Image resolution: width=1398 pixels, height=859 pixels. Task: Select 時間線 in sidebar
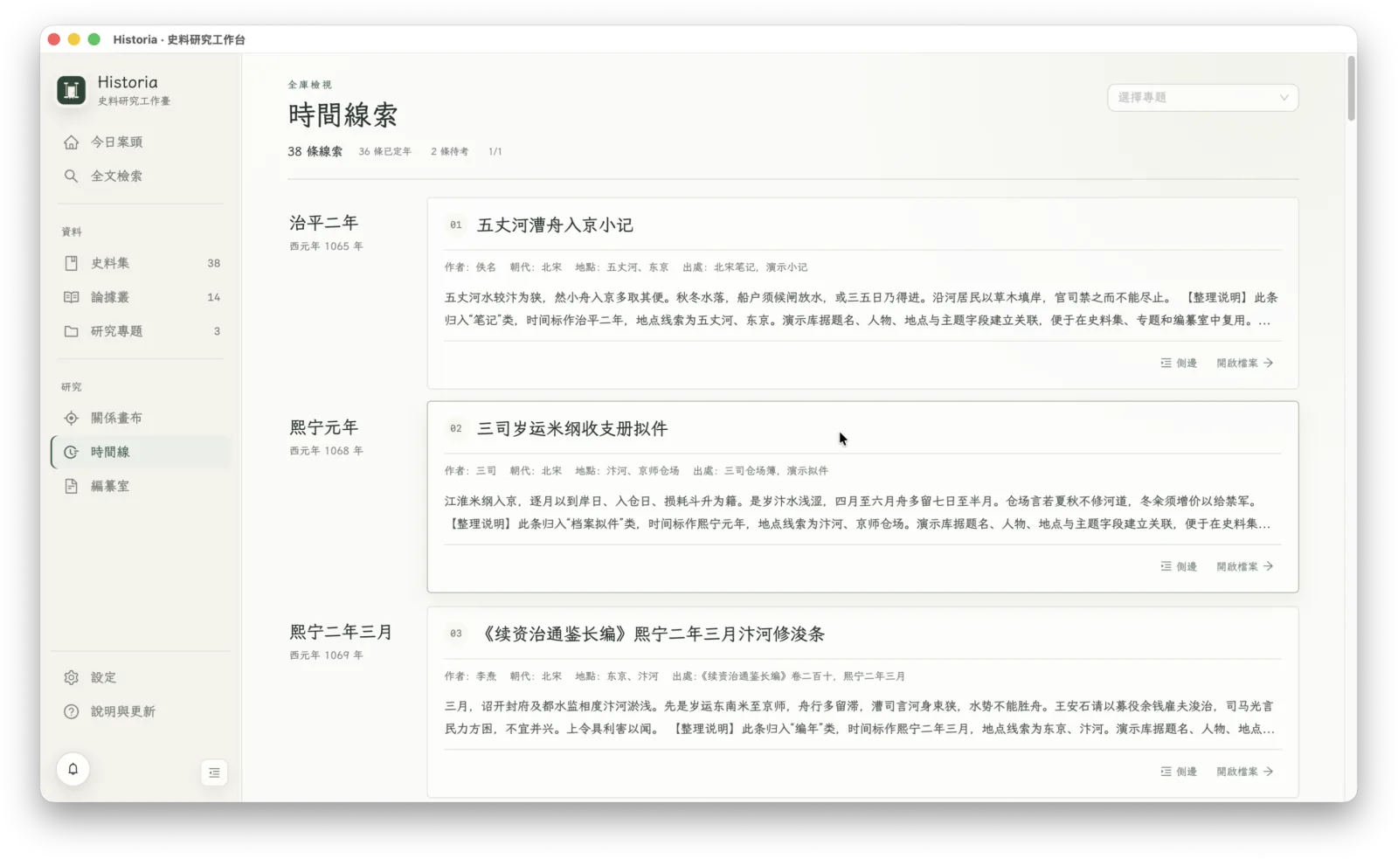coord(140,452)
